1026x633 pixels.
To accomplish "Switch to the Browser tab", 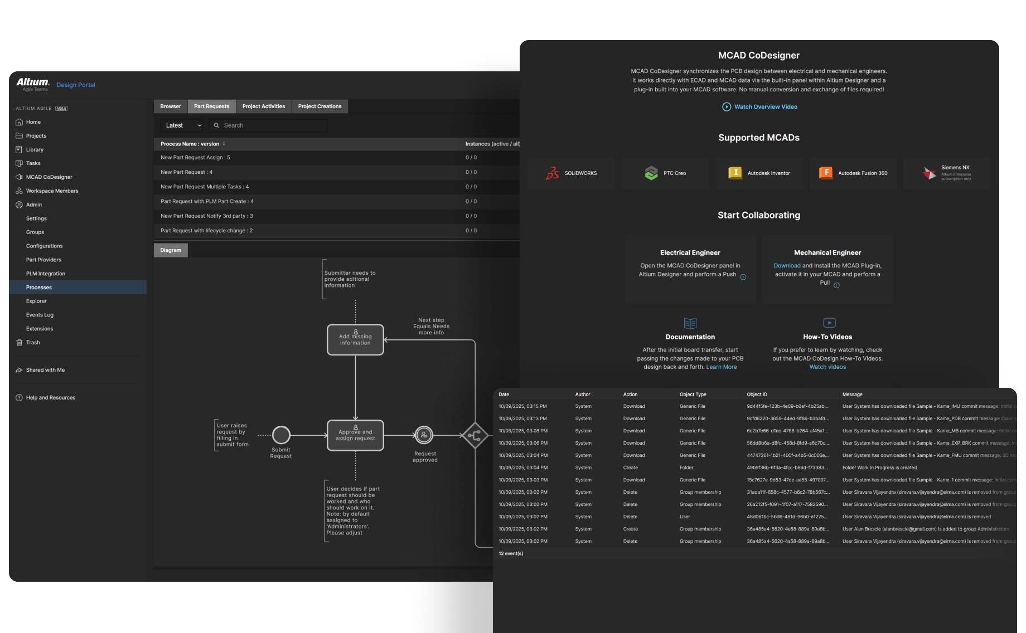I will [171, 106].
